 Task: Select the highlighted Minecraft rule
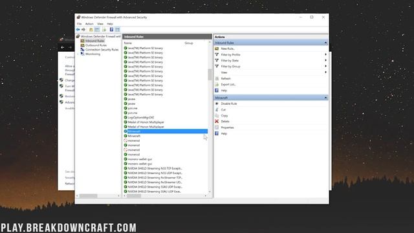tap(166, 131)
